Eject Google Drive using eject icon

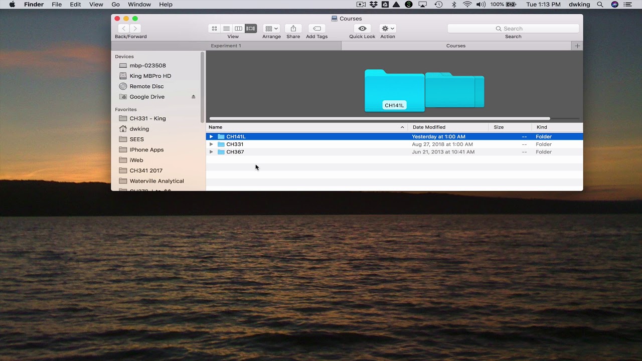point(193,97)
